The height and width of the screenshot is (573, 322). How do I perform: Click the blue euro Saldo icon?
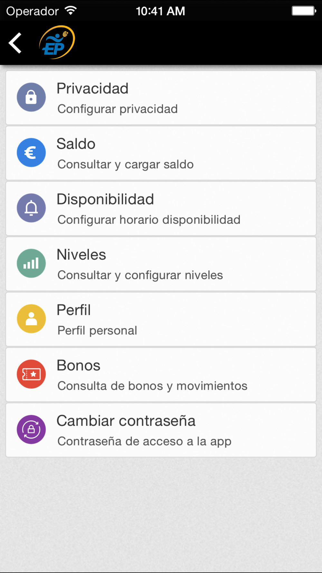coord(31,153)
